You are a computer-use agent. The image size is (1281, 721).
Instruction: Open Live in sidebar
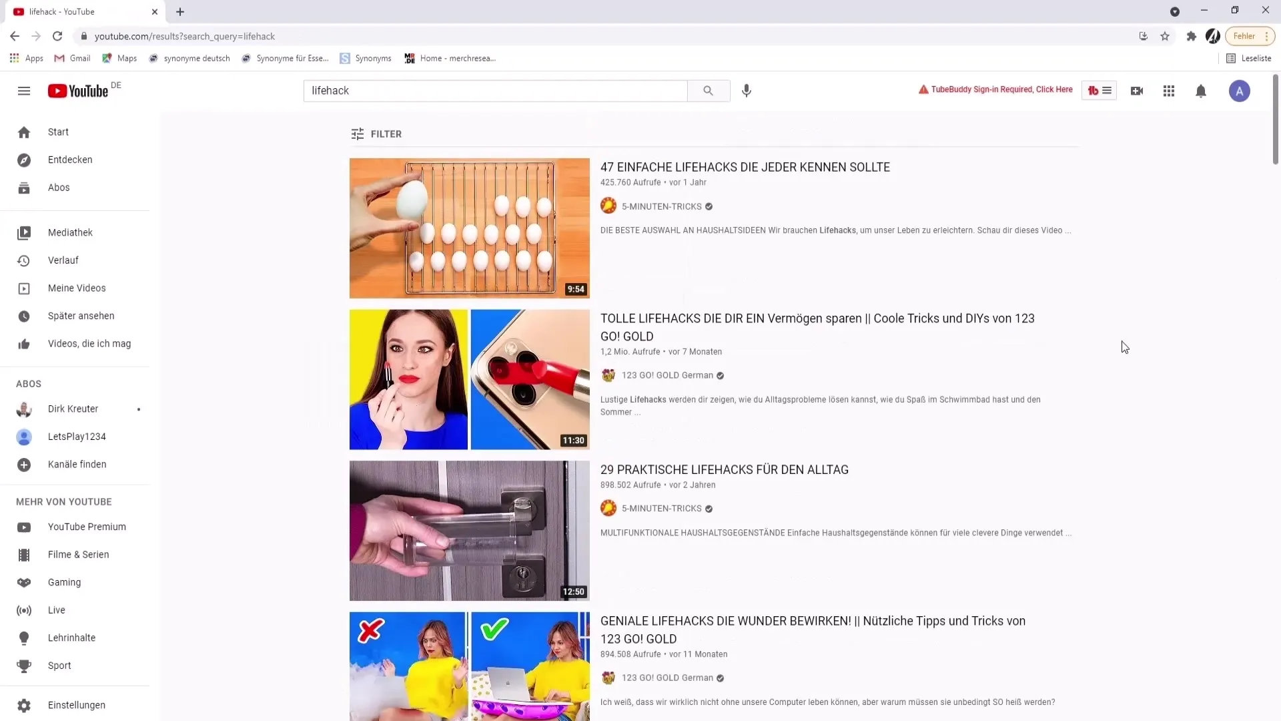point(75,610)
